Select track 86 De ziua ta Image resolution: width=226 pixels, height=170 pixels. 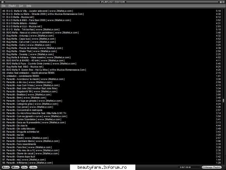coord(111,126)
